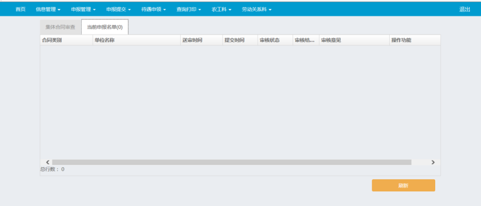Switch to the 集体合同审查 tab

coord(60,27)
